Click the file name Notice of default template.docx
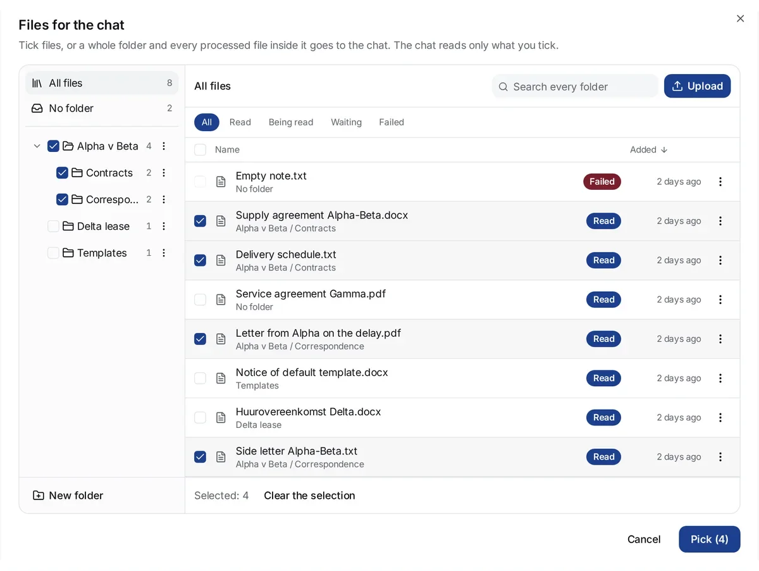759x571 pixels. [x=312, y=372]
